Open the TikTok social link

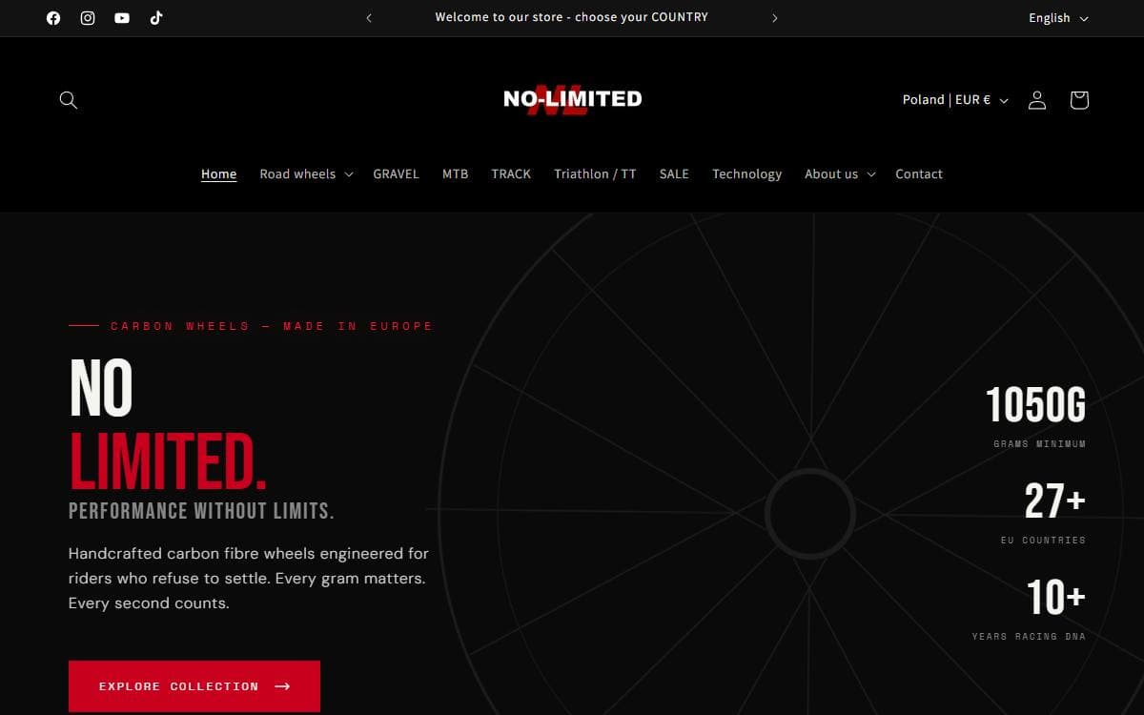tap(156, 18)
